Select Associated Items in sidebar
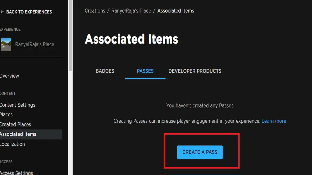 pos(18,134)
